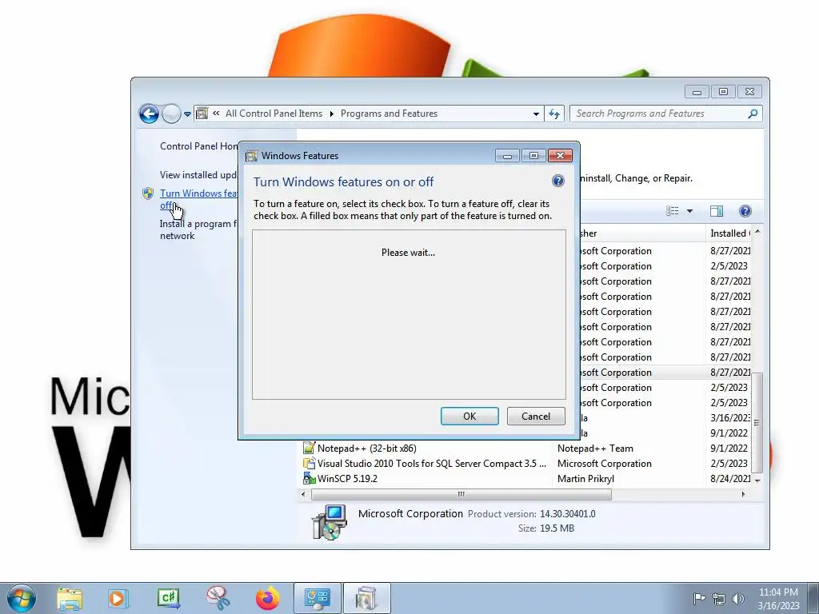Click the 8/24/2021 install date cell

[730, 478]
